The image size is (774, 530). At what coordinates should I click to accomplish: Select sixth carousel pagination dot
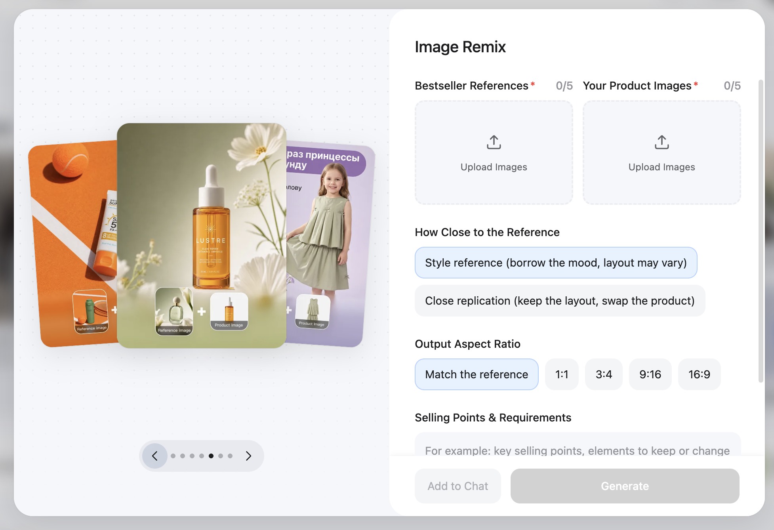point(221,456)
